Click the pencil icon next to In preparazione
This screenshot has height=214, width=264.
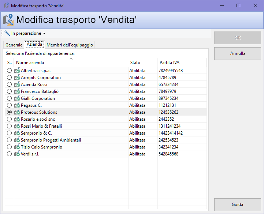point(7,33)
